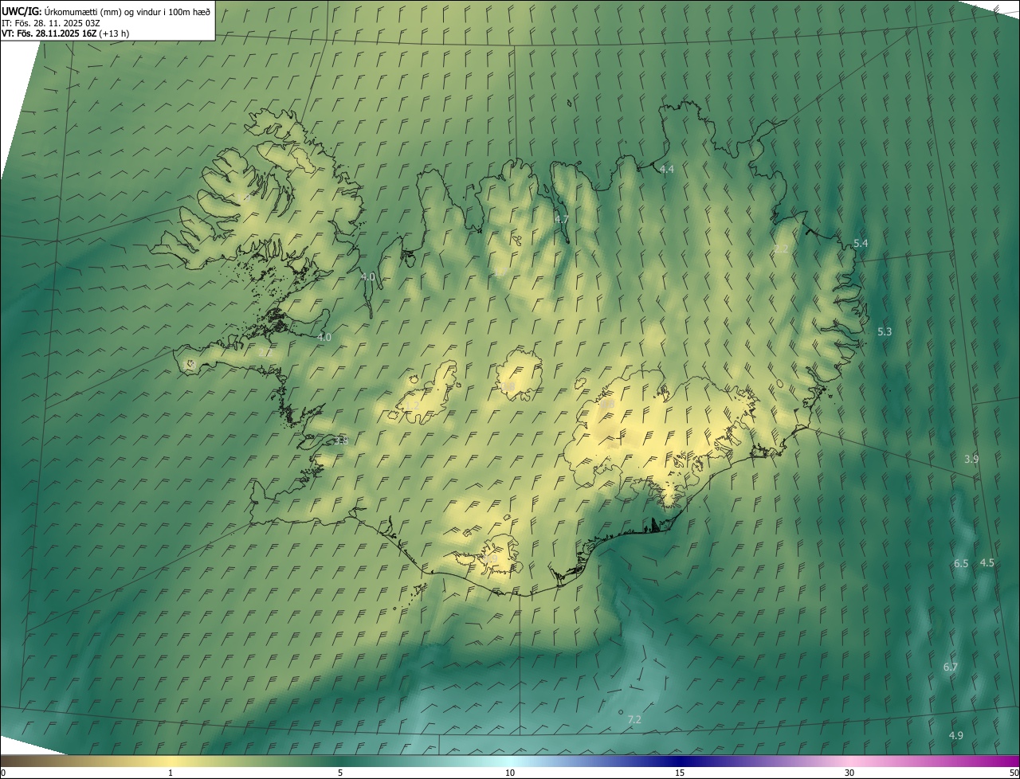Click the "UWC/IG: Úrkomumætti (mm)" title line
The width and height of the screenshot is (1020, 779).
pyautogui.click(x=105, y=11)
